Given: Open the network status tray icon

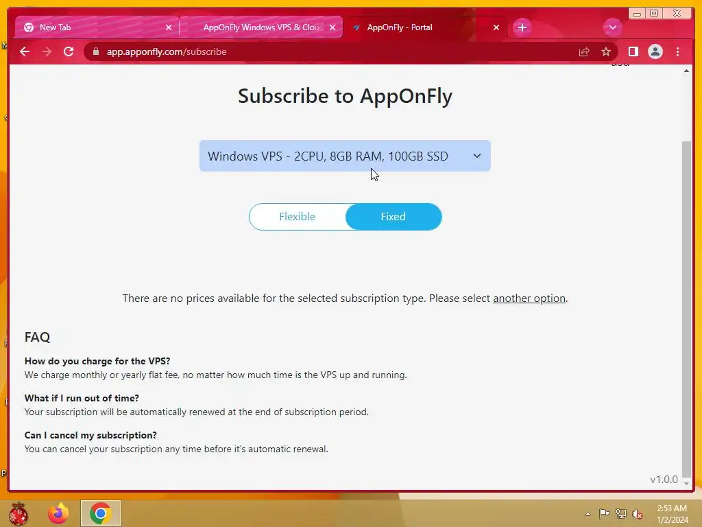Looking at the screenshot, I should point(621,513).
